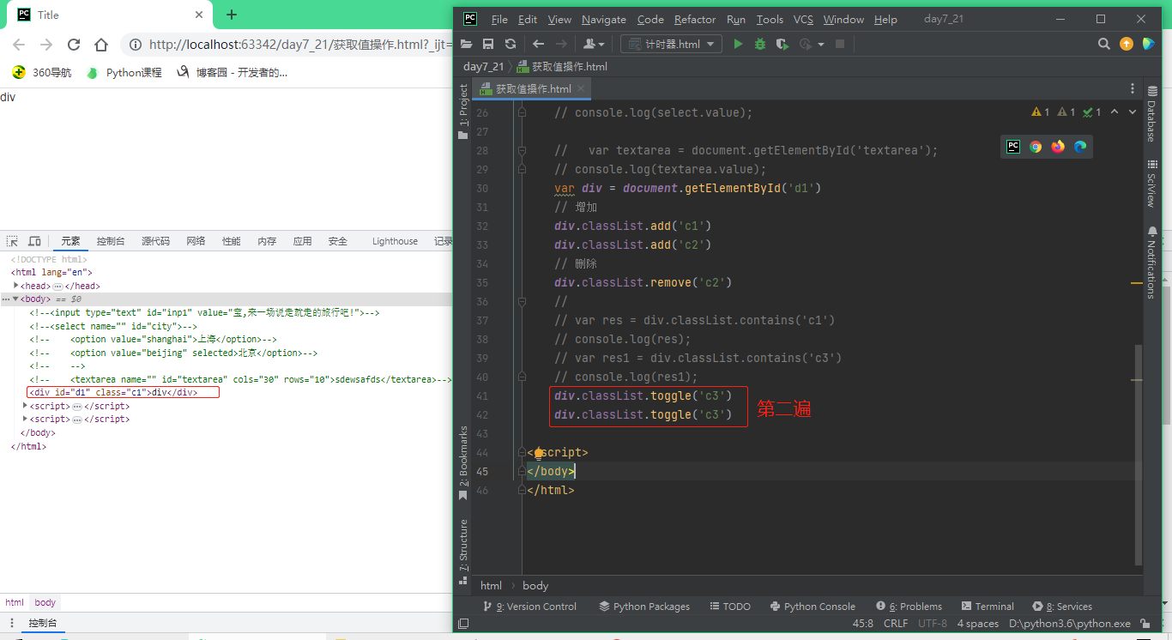This screenshot has width=1172, height=640.
Task: Toggle the 2: Bookmarks tool window
Action: 463,463
